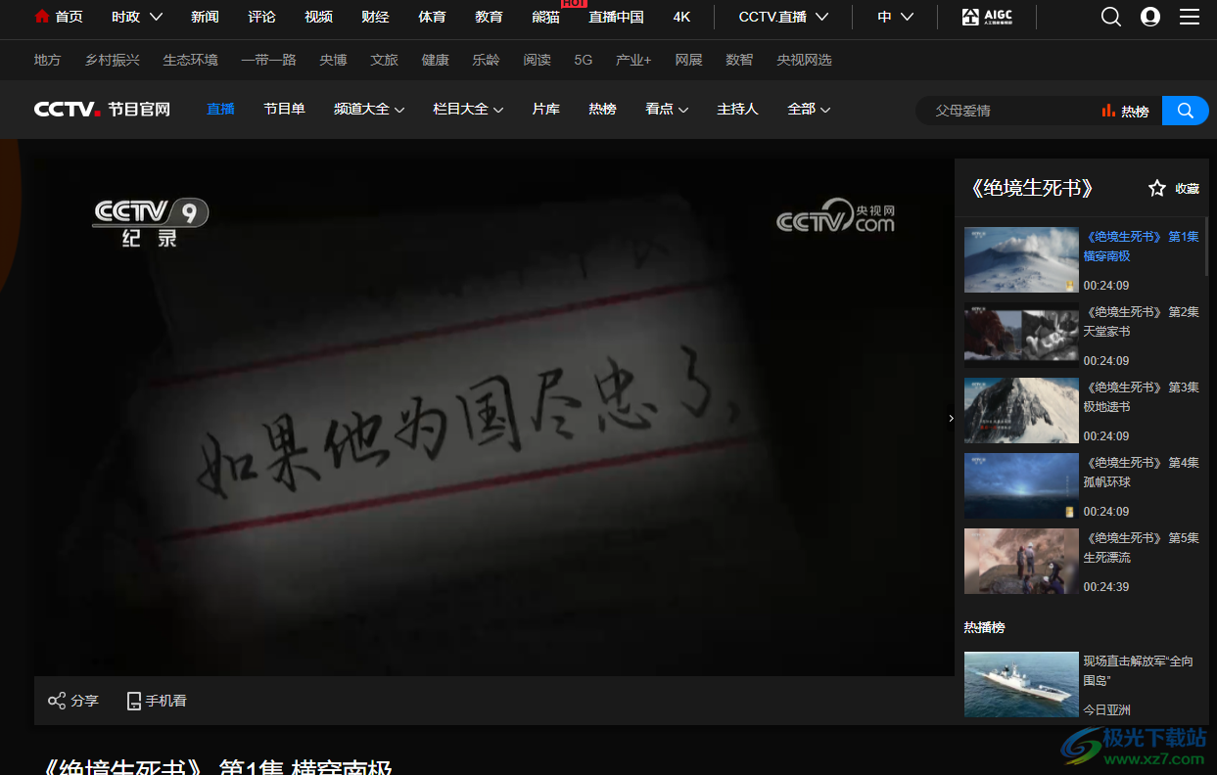Open 熊猫 HOT channel link
1217x775 pixels.
[545, 17]
